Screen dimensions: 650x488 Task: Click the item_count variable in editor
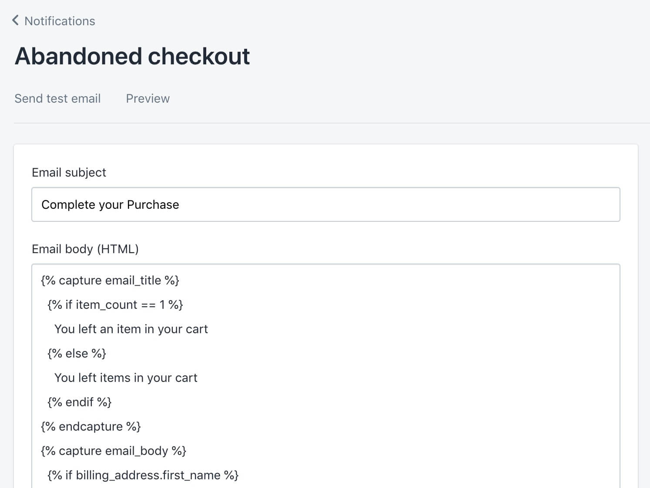tap(107, 305)
